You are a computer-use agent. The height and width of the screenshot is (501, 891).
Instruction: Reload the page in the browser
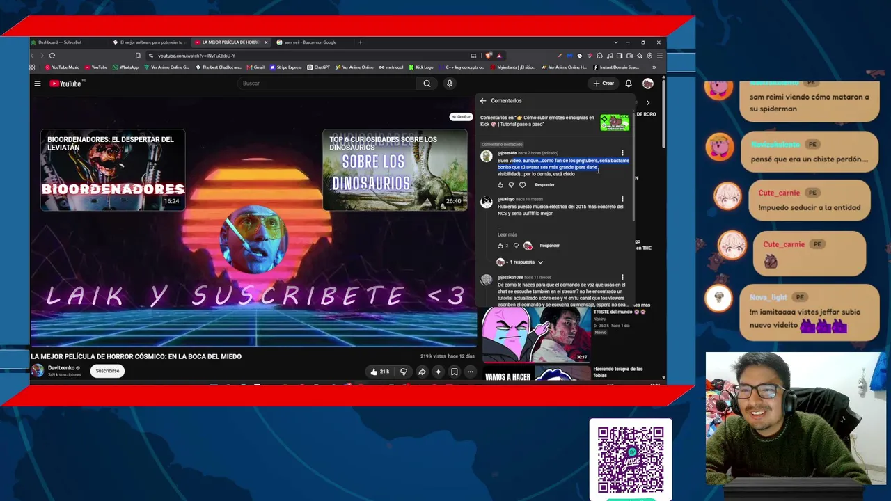click(52, 56)
